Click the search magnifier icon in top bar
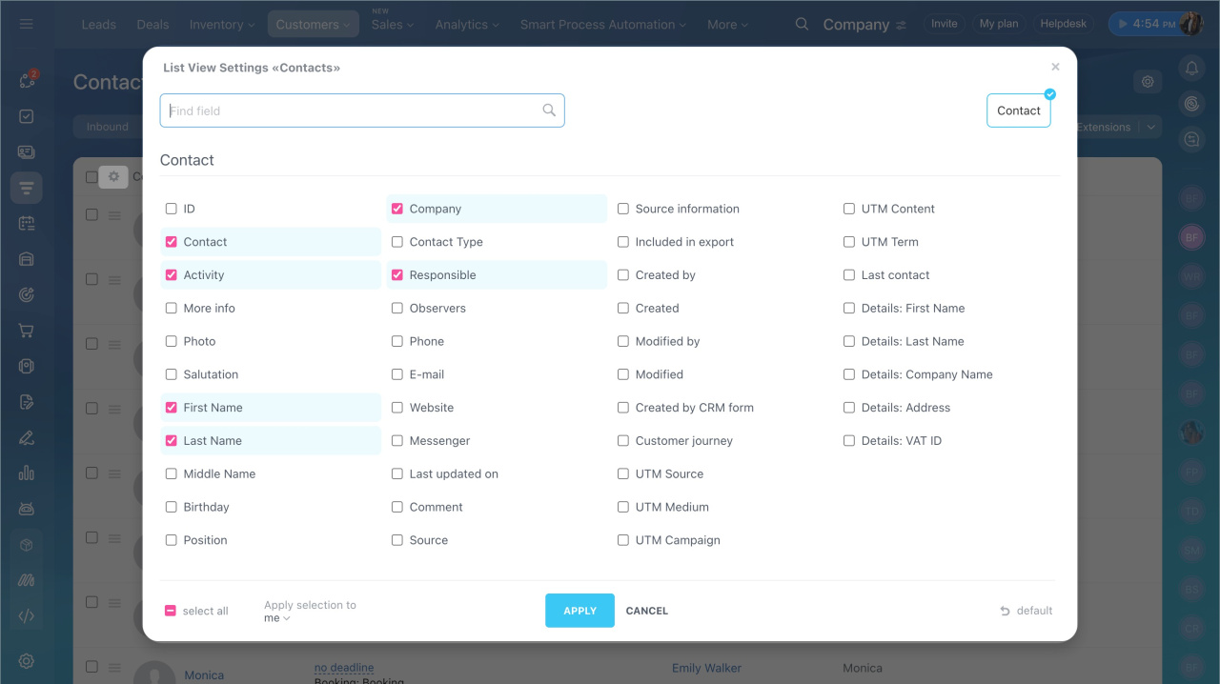This screenshot has height=684, width=1220. coord(803,24)
